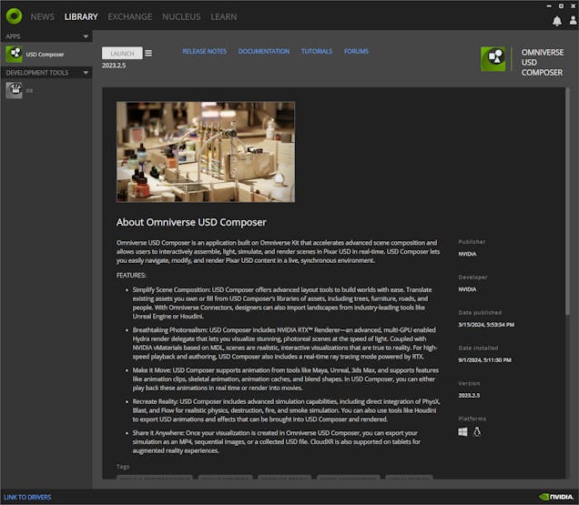This screenshot has width=579, height=505.
Task: Open the notifications bell
Action: pyautogui.click(x=557, y=21)
